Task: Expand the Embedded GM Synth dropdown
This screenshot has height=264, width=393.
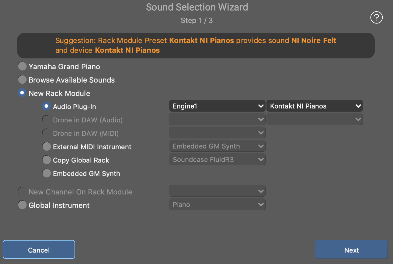Action: 217,146
